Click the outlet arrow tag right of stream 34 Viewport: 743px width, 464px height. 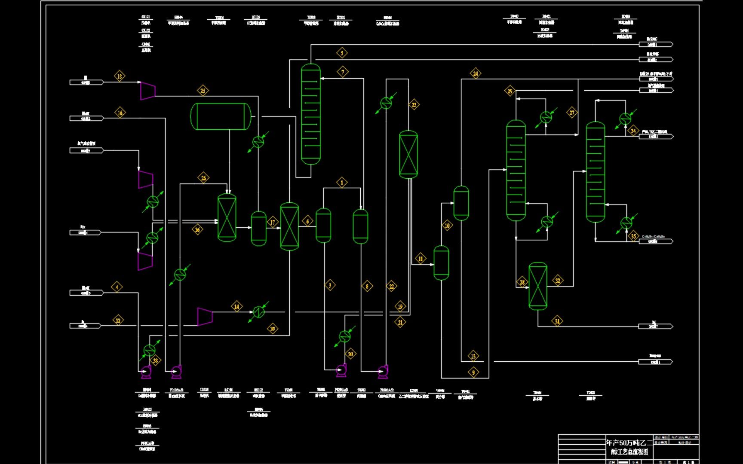pos(656,136)
